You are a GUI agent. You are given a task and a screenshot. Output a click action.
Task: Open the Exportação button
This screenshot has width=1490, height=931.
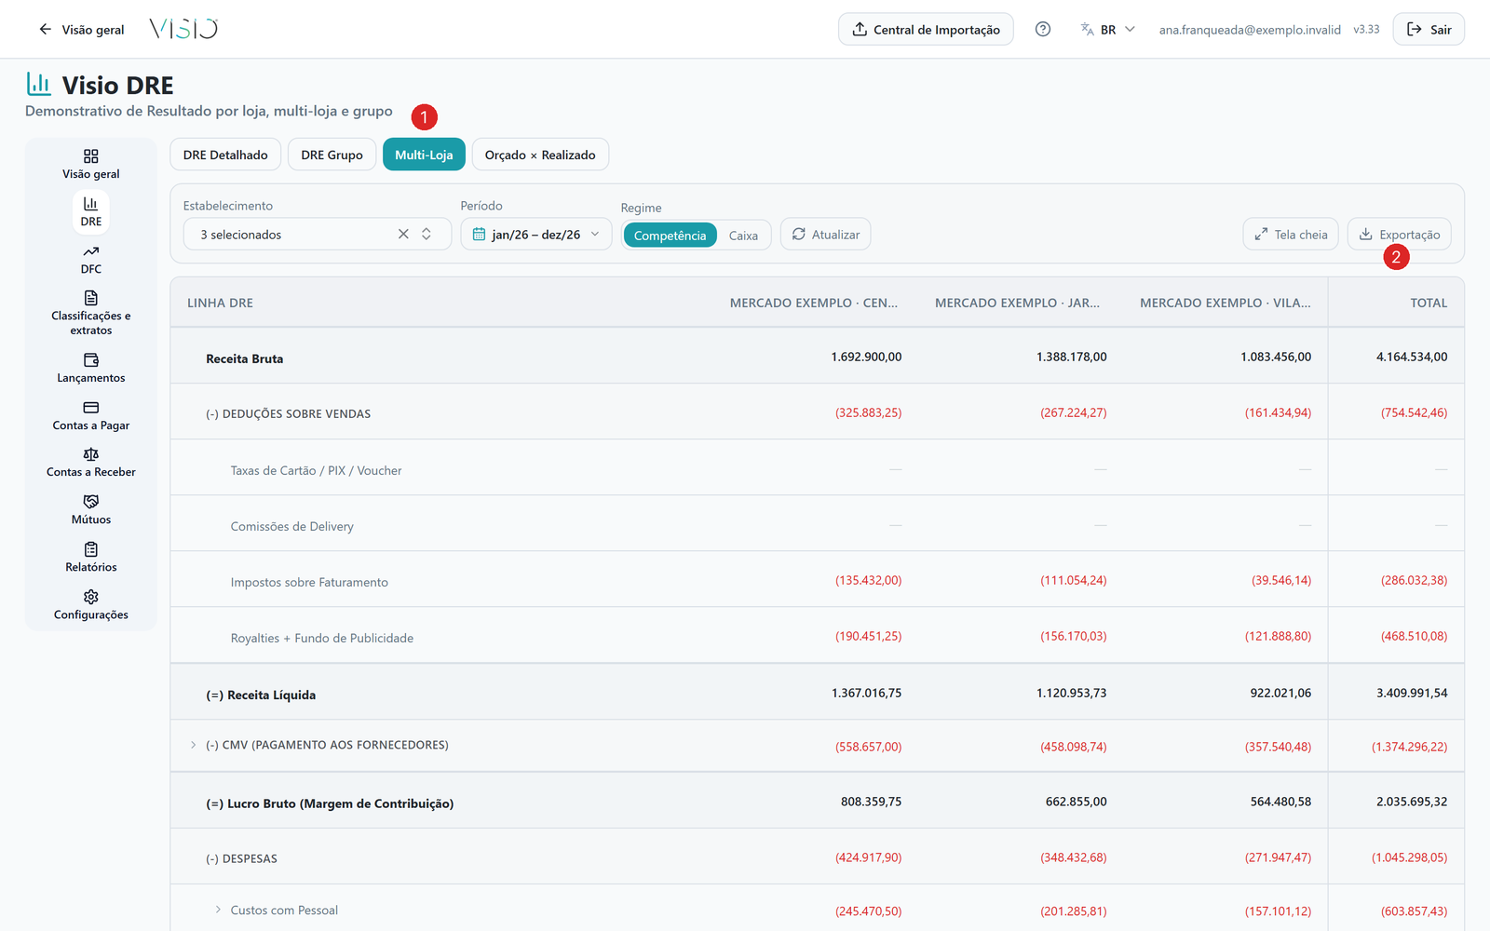coord(1399,234)
